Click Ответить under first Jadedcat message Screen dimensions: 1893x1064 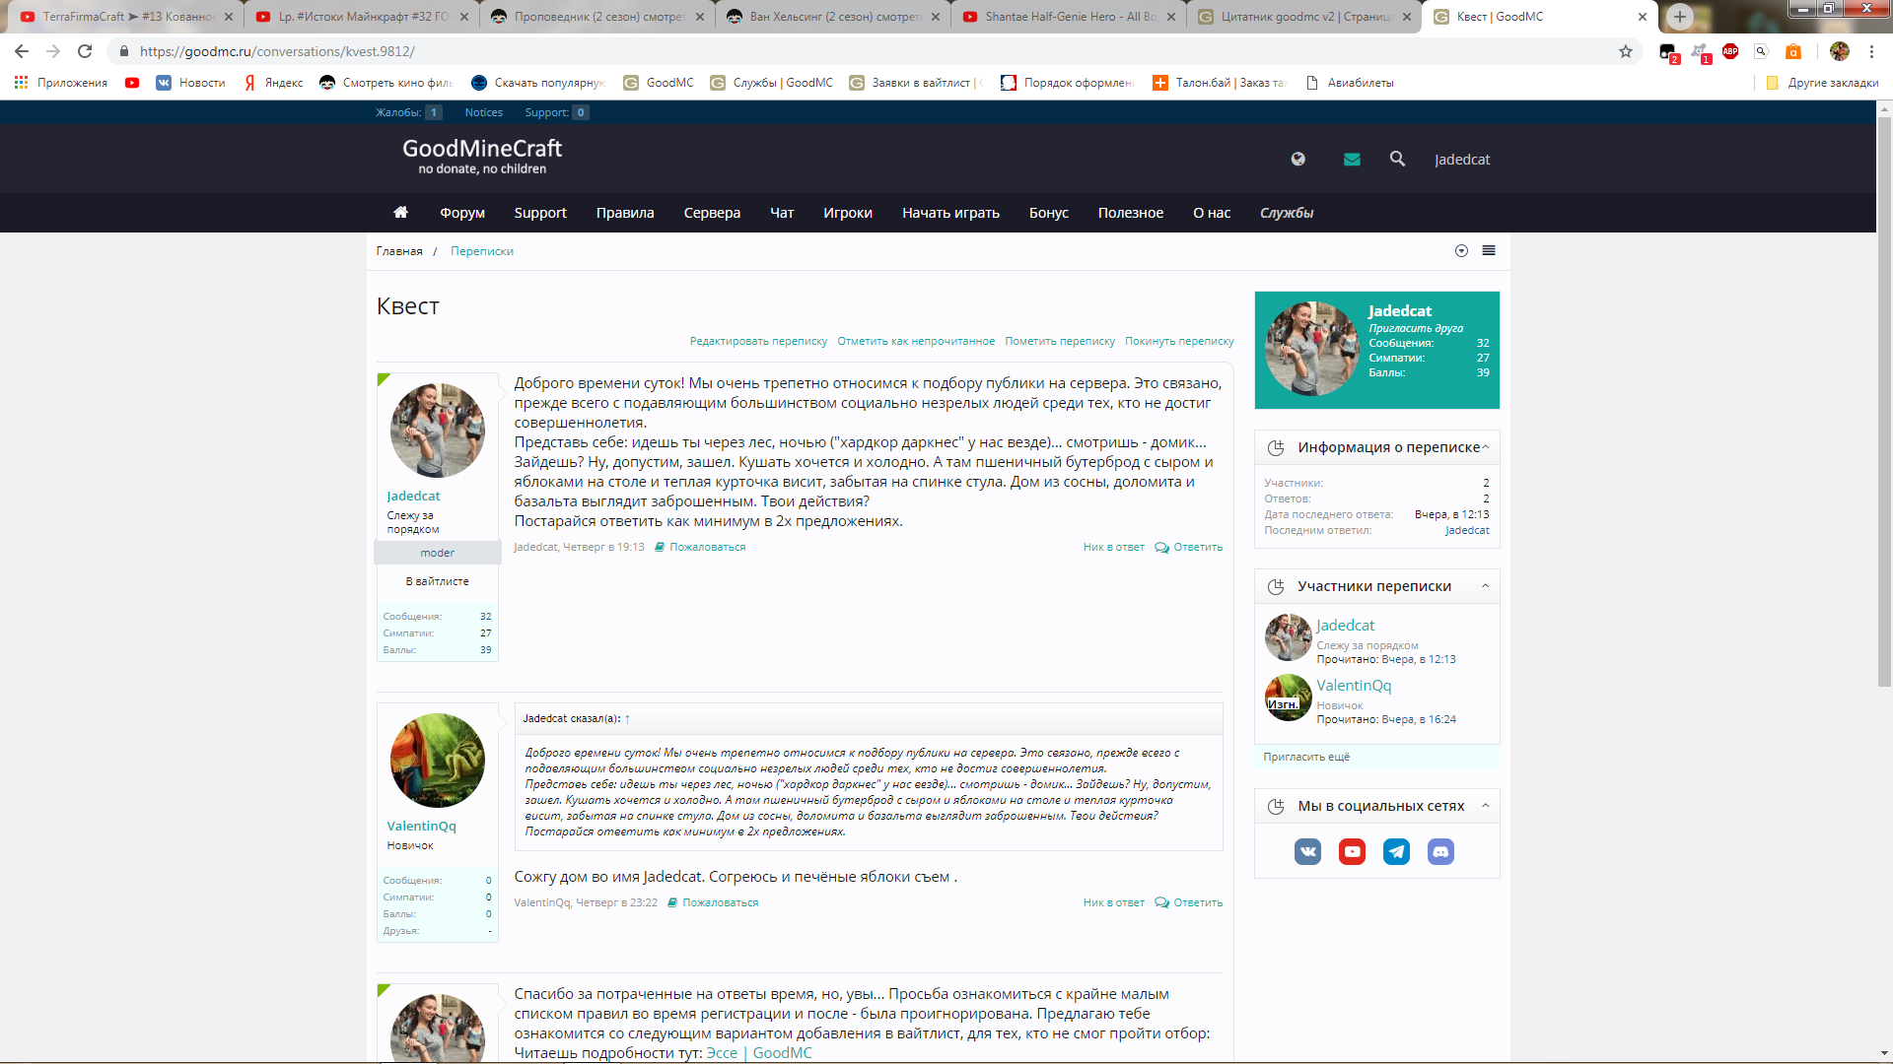1197,547
